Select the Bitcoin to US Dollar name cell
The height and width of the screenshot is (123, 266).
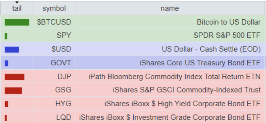point(170,22)
